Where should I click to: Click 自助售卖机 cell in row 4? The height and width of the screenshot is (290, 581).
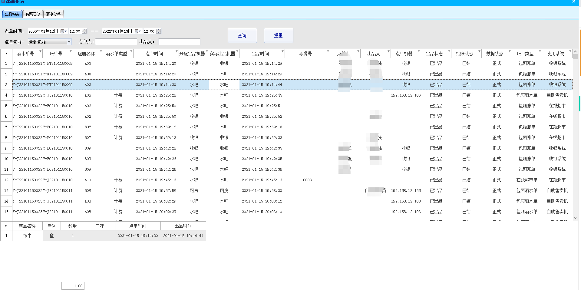coord(557,95)
